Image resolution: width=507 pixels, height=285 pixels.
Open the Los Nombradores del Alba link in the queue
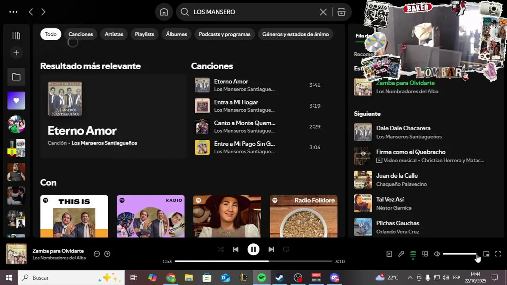(x=407, y=91)
